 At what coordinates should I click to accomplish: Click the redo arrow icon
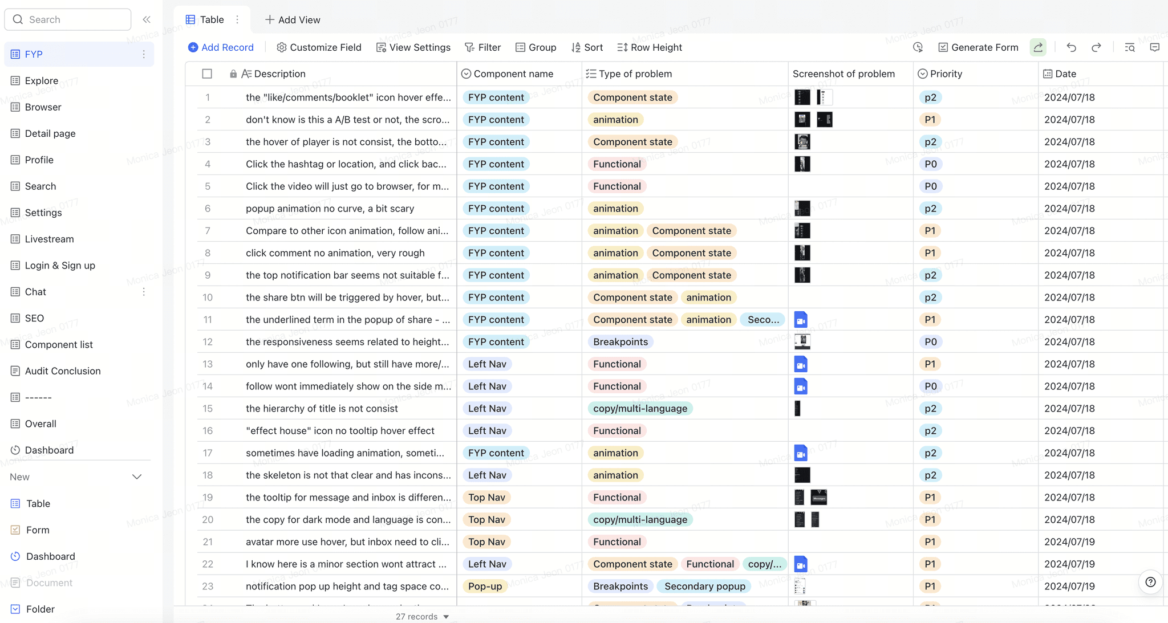pyautogui.click(x=1096, y=47)
